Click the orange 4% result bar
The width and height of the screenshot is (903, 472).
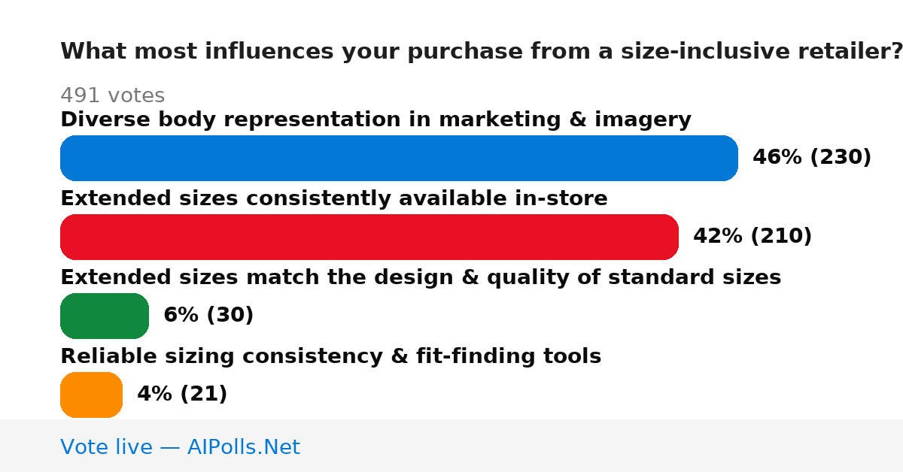(x=91, y=395)
